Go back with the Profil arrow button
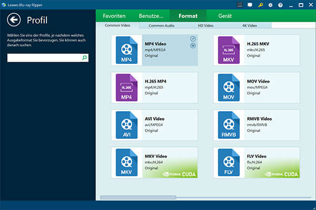The width and height of the screenshot is (316, 210). (x=14, y=19)
